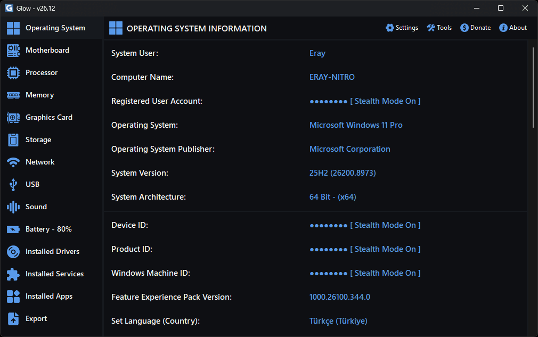The width and height of the screenshot is (538, 337).
Task: Click the System Architecture label
Action: coord(149,197)
